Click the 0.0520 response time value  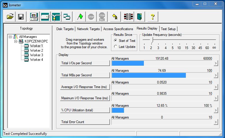162,82
